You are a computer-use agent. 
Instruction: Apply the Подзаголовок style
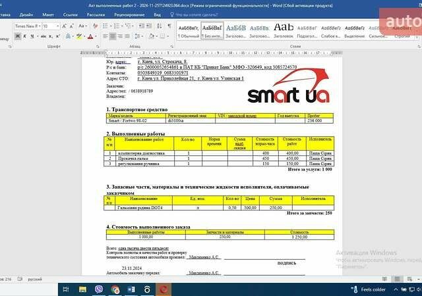(x=307, y=31)
